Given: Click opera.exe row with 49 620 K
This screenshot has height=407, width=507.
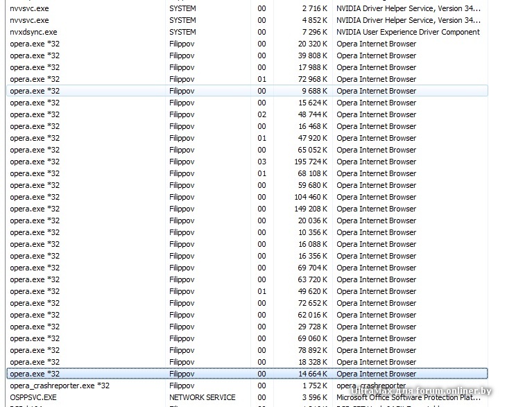Looking at the screenshot, I should [x=247, y=292].
